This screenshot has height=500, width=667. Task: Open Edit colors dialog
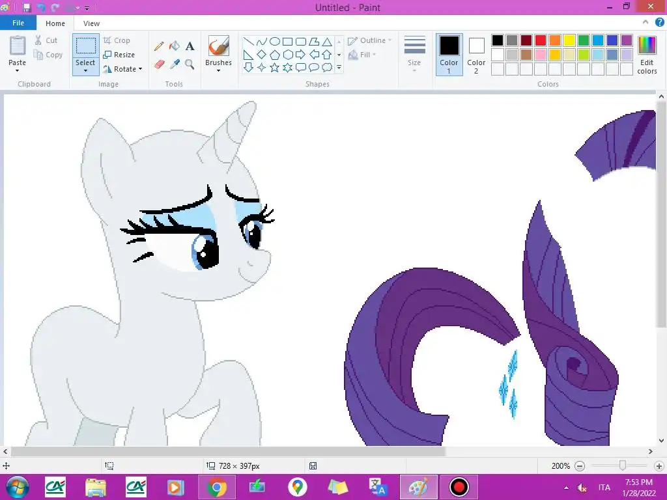(x=647, y=55)
